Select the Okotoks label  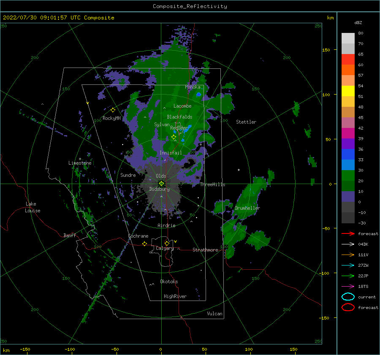pos(169,282)
